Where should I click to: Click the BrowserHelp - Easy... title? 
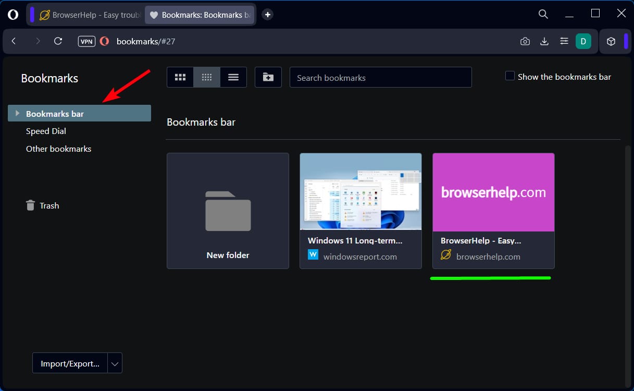[481, 241]
